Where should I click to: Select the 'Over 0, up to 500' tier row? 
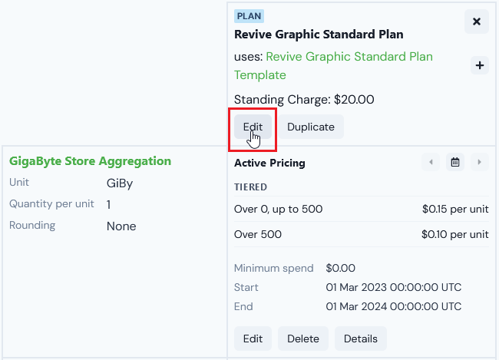click(x=362, y=209)
